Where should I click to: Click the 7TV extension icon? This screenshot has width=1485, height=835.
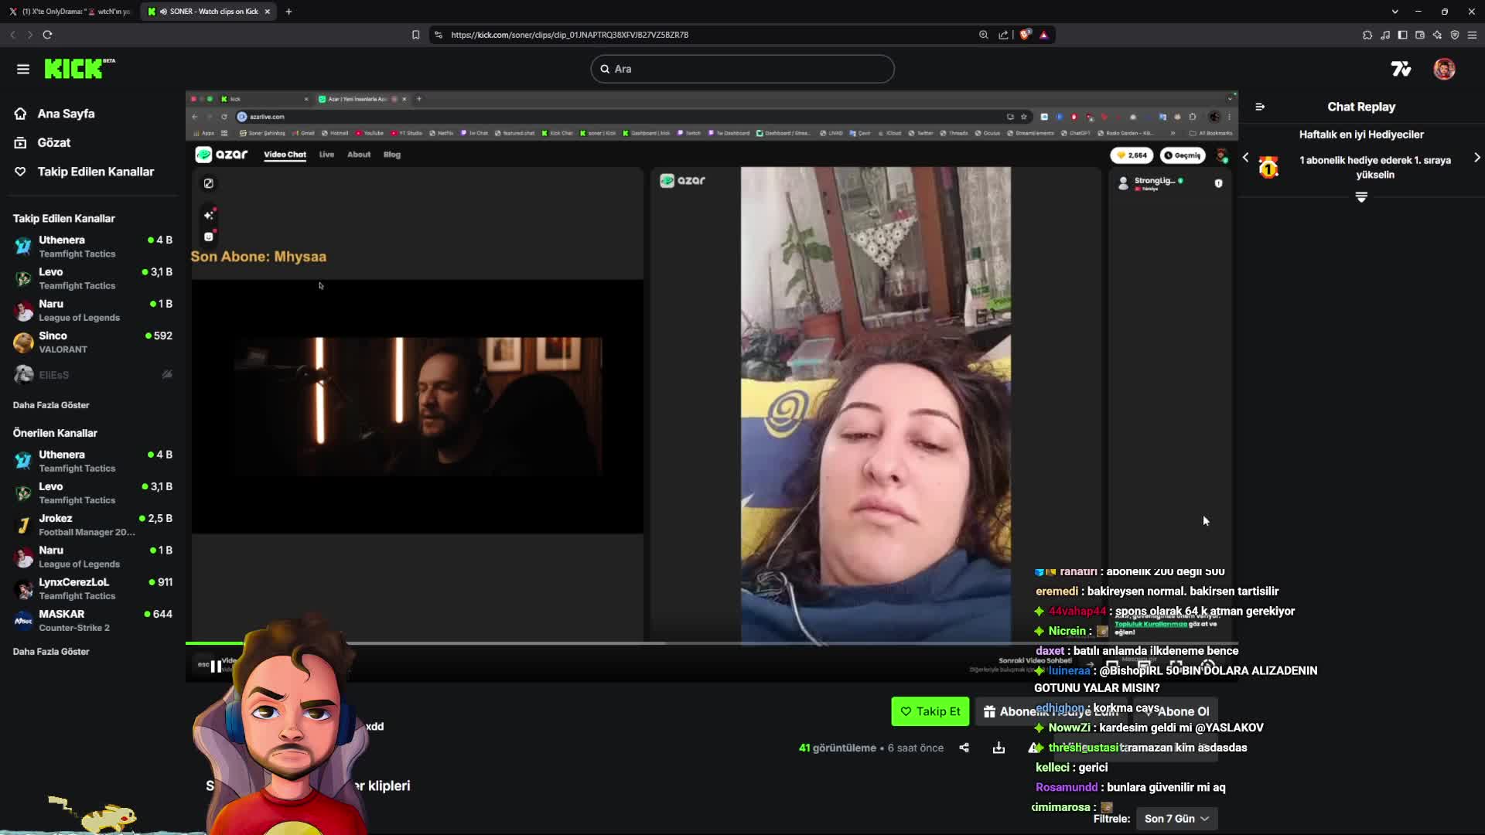(1401, 69)
